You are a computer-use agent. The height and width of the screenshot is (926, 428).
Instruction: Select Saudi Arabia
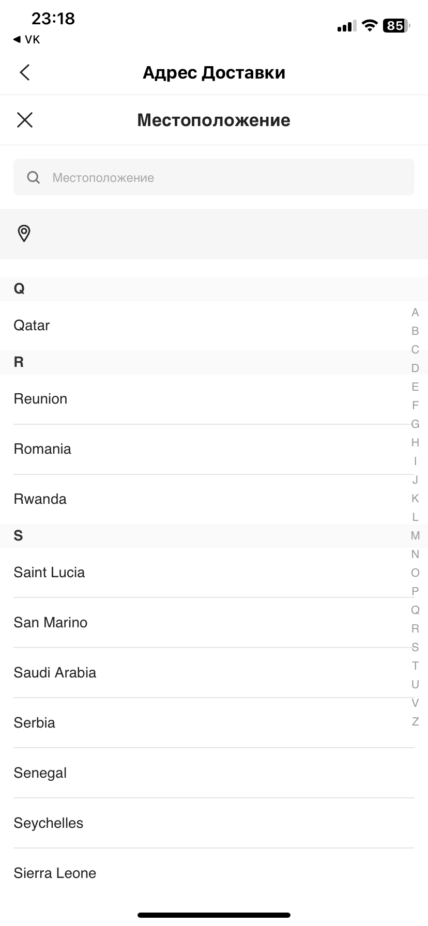tap(55, 673)
